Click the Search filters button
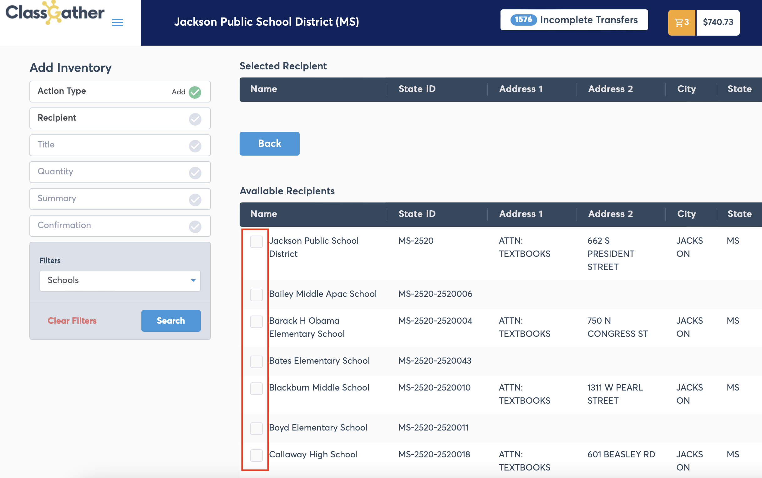This screenshot has height=478, width=762. tap(171, 321)
